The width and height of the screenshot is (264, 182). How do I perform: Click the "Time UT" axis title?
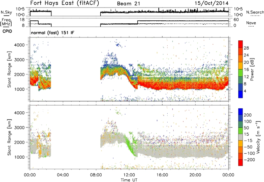coord(129,180)
